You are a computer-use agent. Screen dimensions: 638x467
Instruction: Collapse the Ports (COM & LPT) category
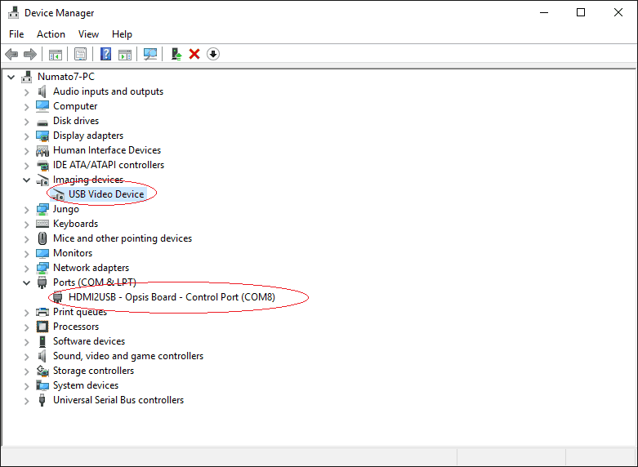tap(27, 282)
